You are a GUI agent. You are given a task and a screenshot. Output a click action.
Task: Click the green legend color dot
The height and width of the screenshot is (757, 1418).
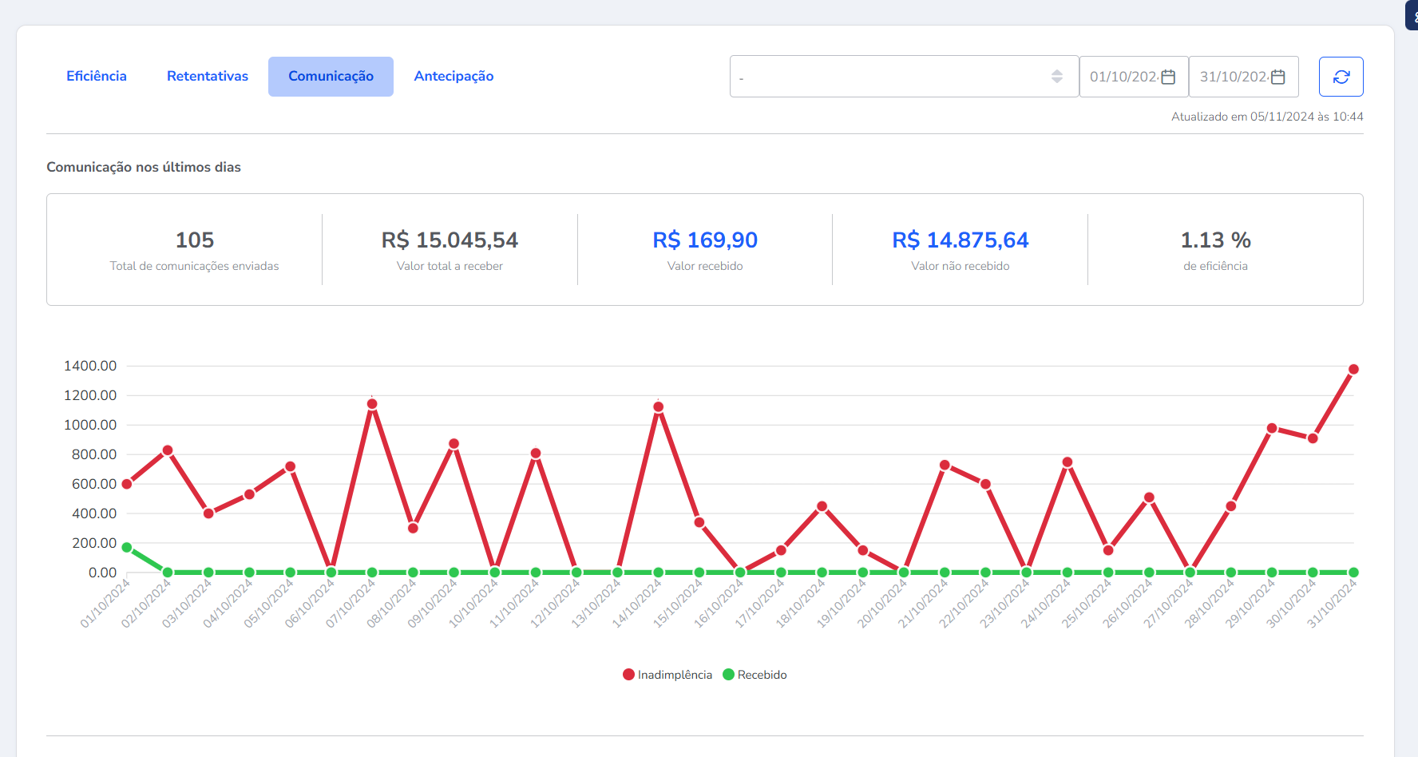pos(728,675)
